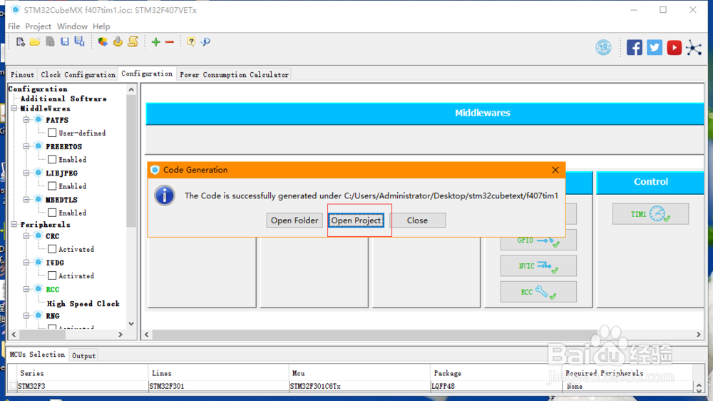
Task: Open GPIO configuration button
Action: point(538,240)
